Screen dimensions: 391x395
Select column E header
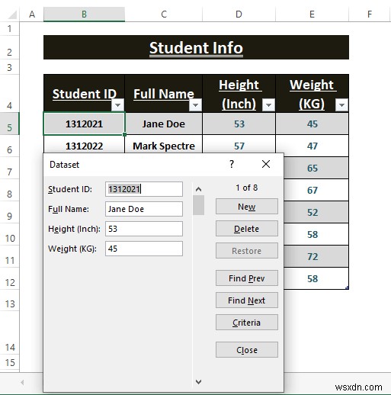312,14
